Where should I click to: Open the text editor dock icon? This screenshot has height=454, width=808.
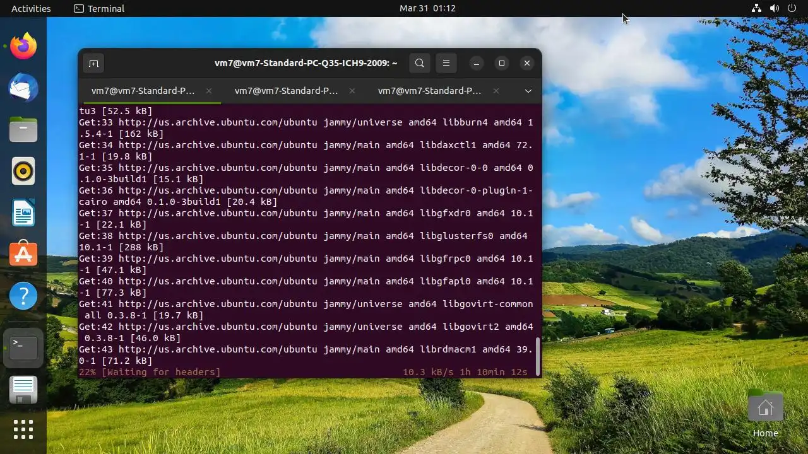[x=23, y=389]
